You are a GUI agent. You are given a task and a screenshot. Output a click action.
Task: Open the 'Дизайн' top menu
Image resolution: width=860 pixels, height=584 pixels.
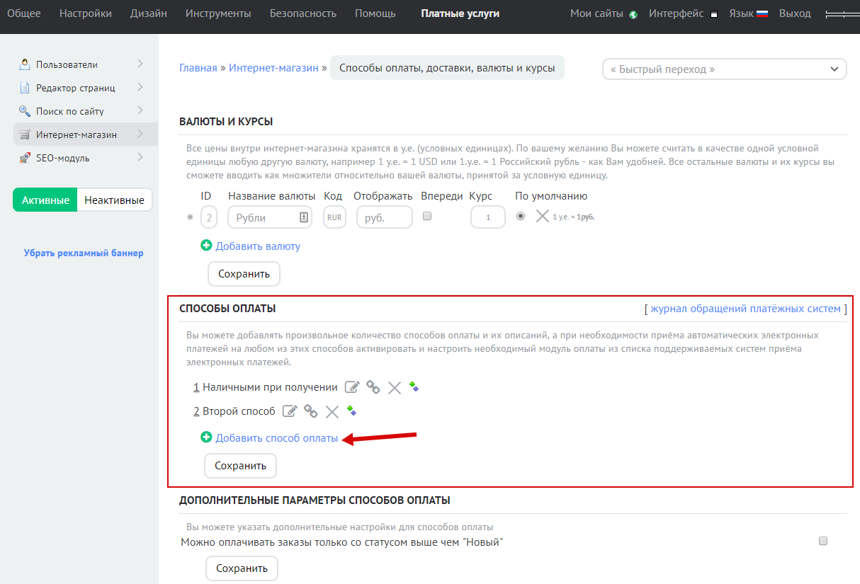tap(149, 13)
